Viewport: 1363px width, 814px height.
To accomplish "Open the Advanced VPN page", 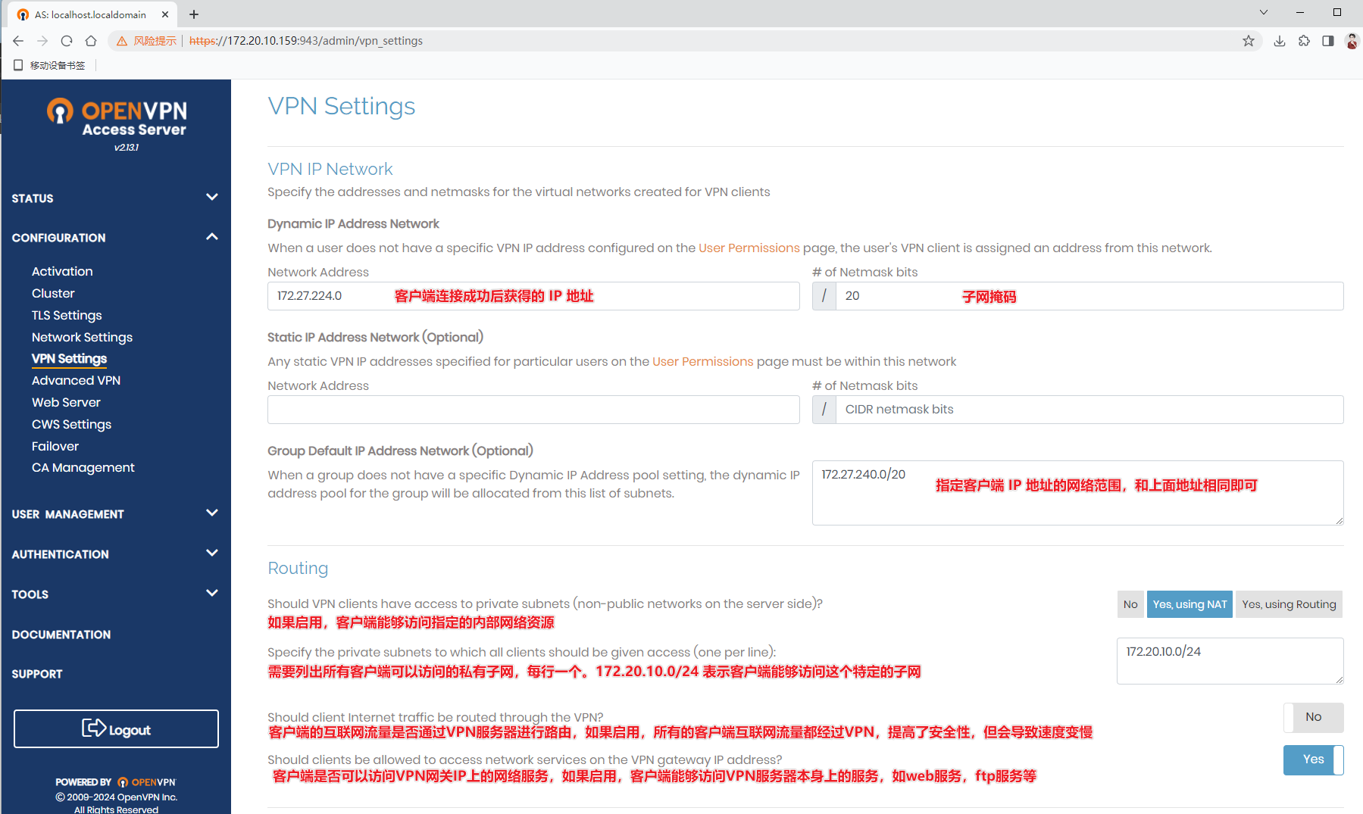I will (x=76, y=380).
